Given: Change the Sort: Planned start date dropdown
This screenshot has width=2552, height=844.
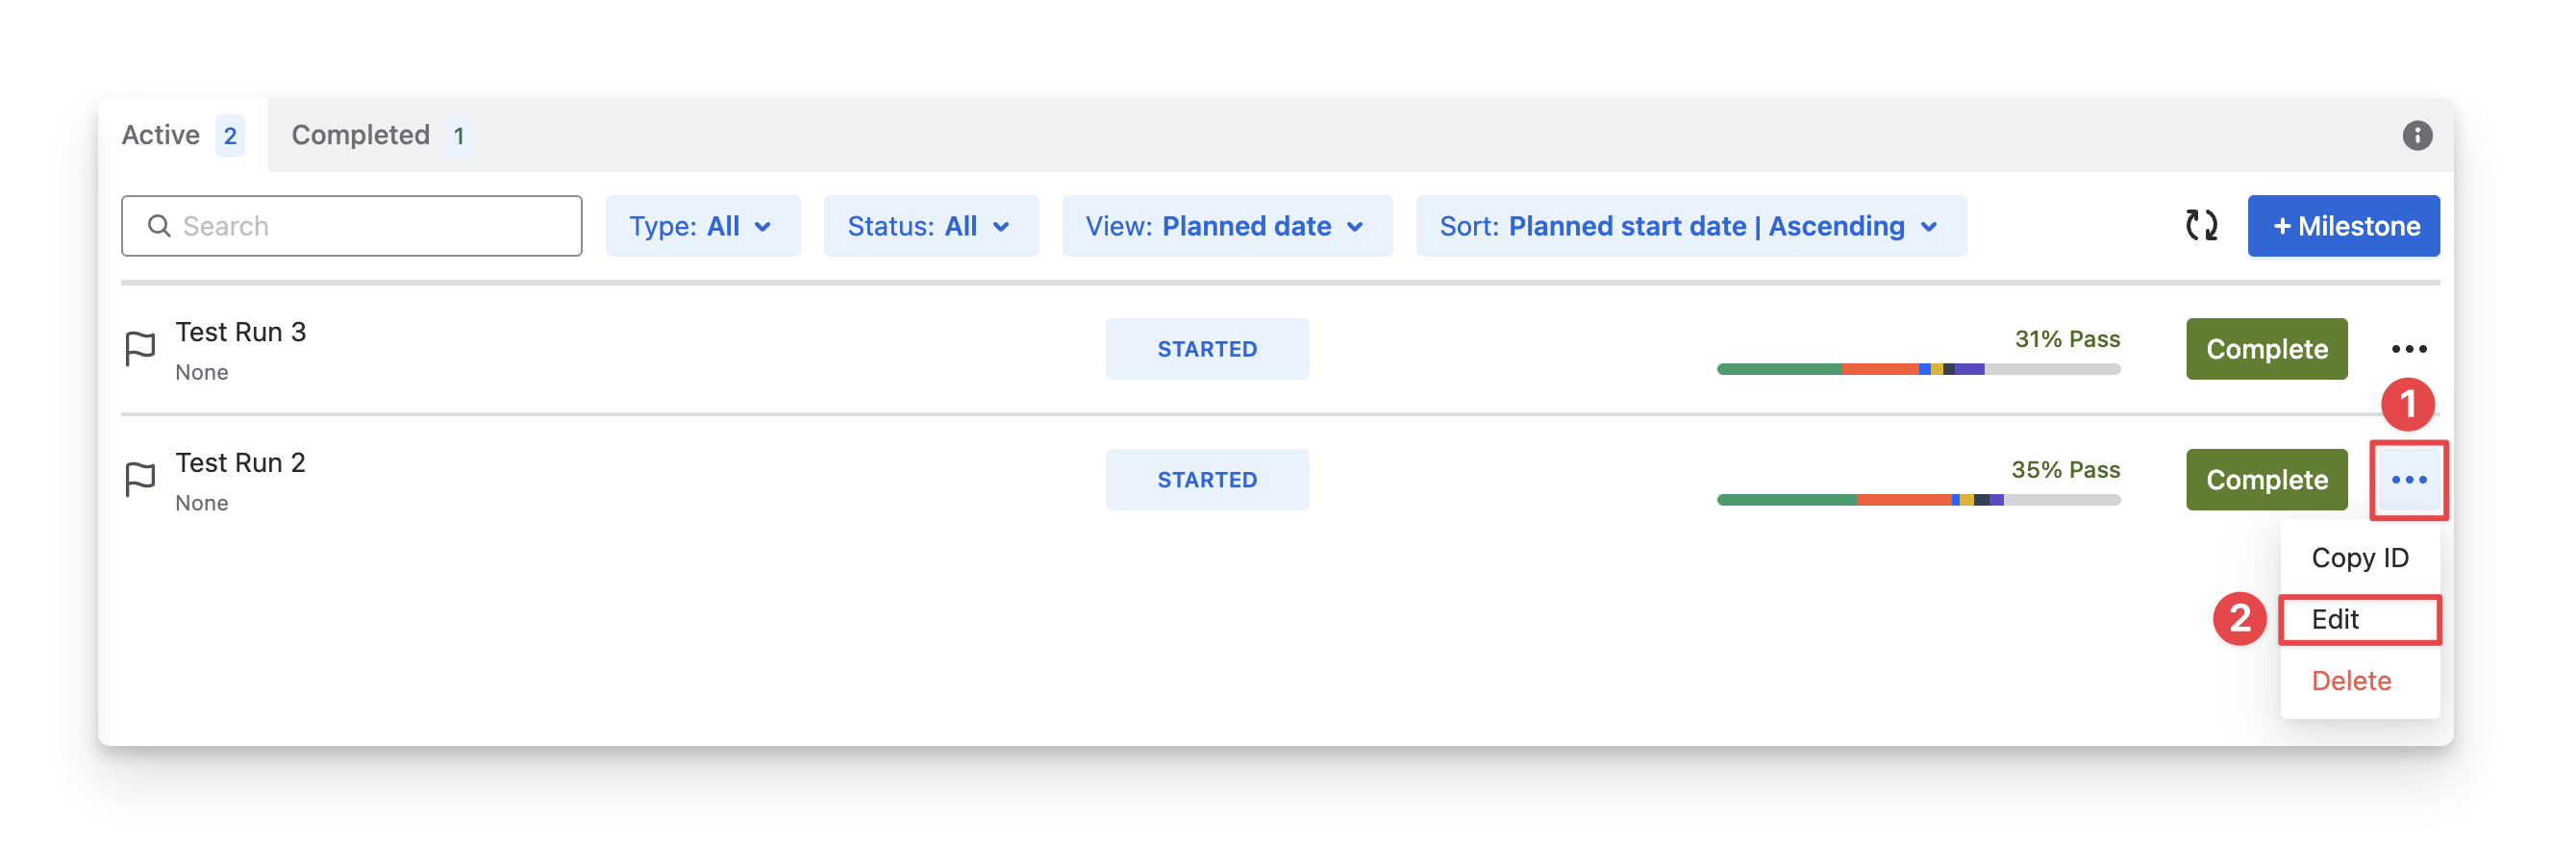Looking at the screenshot, I should 1690,226.
